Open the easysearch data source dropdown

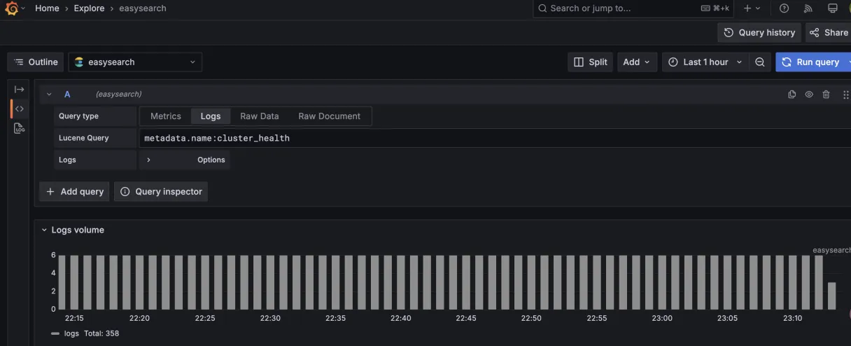point(136,62)
